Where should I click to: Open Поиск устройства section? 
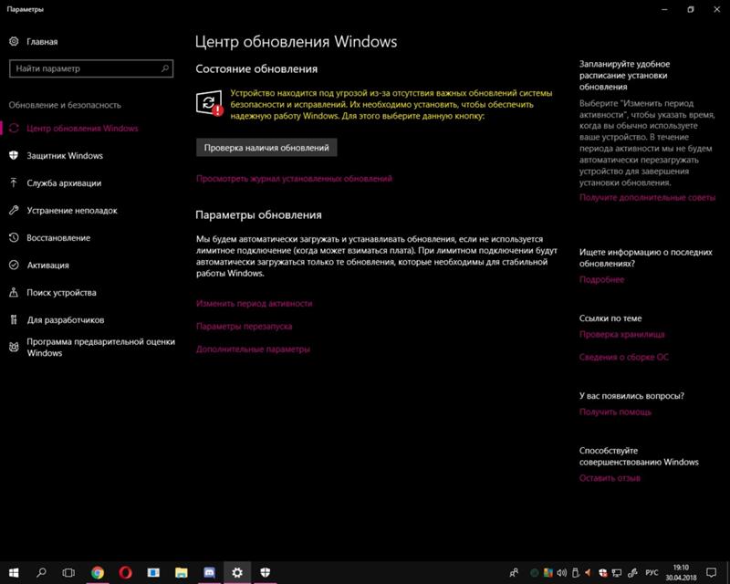pos(61,293)
